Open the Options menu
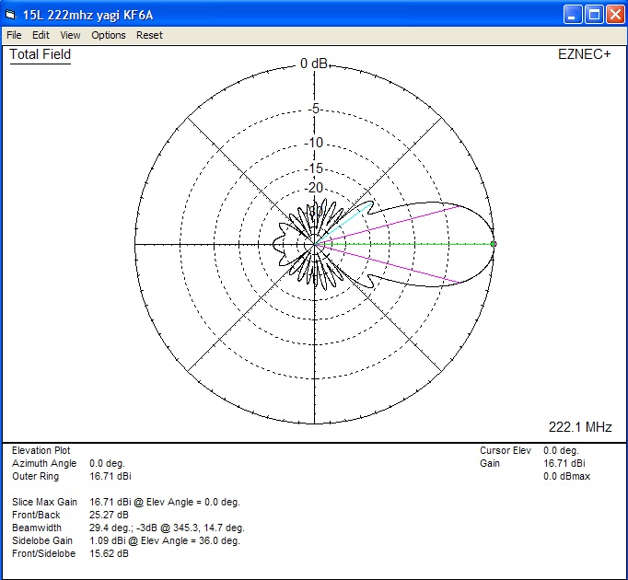 tap(109, 35)
